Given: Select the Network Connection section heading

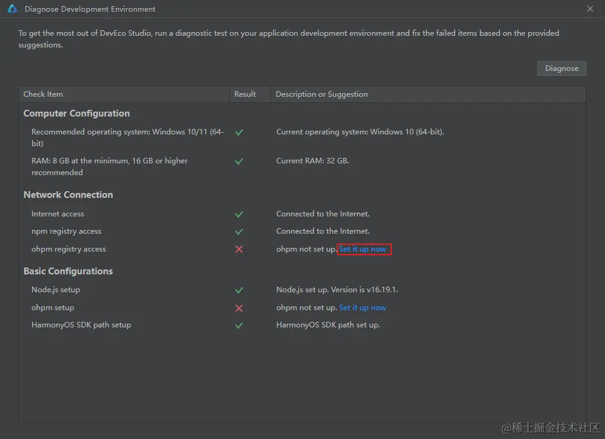Looking at the screenshot, I should (x=68, y=195).
